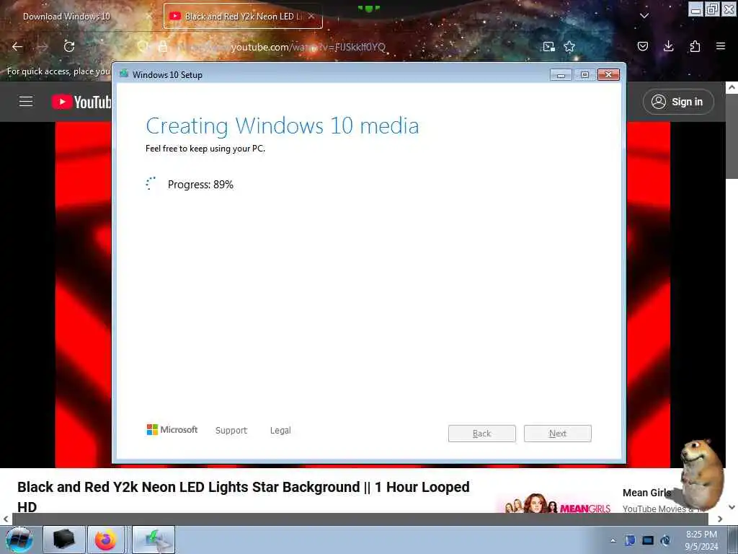738x554 pixels.
Task: Click the Creating Windows 10 media heading
Action: coord(283,126)
